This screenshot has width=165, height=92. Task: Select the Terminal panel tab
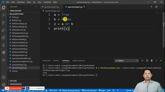click(66, 61)
